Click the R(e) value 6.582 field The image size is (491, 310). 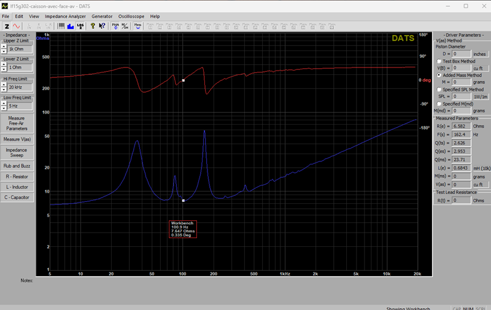462,126
